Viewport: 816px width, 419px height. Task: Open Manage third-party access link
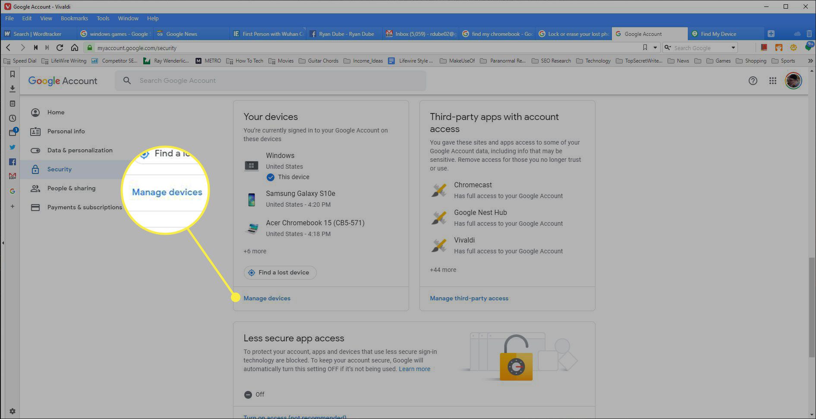(x=469, y=298)
